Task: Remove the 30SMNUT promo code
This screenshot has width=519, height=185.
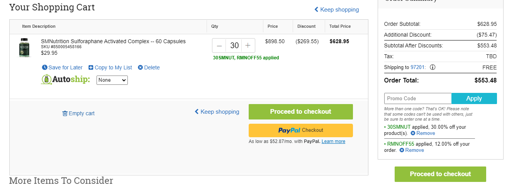Action: point(422,133)
